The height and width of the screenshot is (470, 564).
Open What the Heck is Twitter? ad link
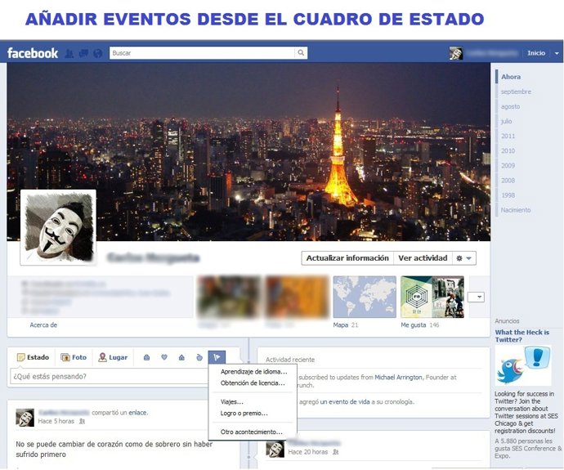click(522, 335)
